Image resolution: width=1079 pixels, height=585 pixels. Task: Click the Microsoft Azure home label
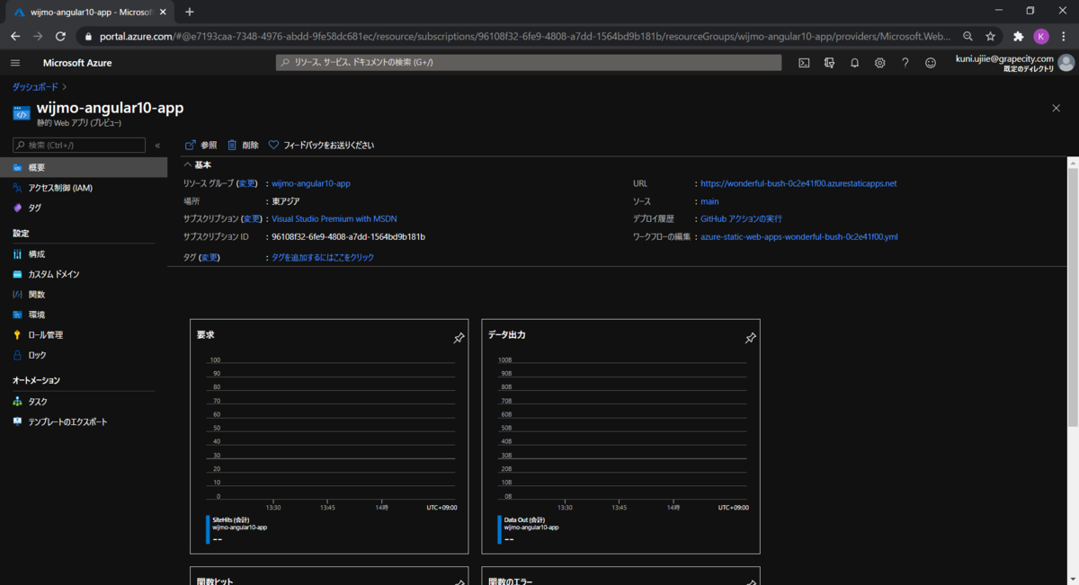tap(77, 63)
